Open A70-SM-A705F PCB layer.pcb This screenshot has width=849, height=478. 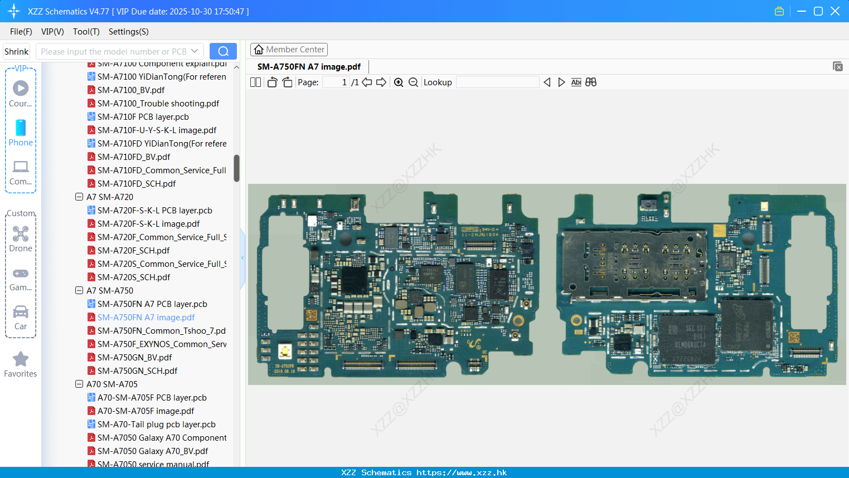[x=152, y=397]
